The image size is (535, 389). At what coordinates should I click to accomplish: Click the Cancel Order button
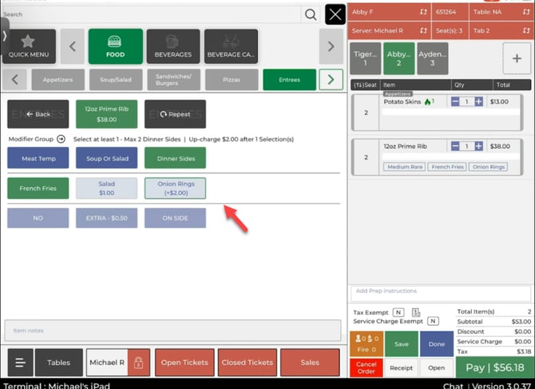click(365, 368)
